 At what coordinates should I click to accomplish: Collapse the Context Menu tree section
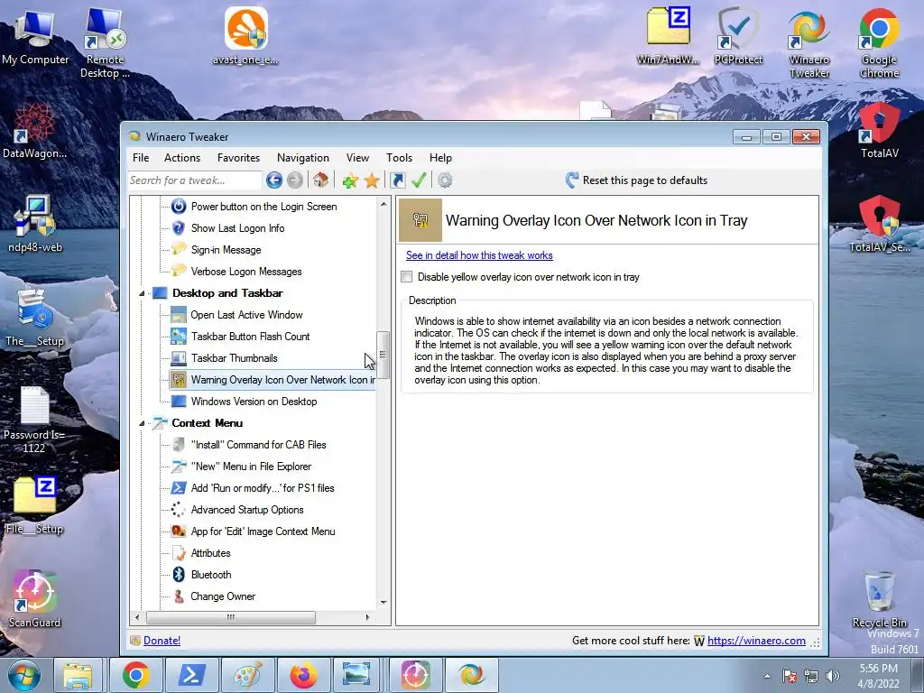click(142, 424)
